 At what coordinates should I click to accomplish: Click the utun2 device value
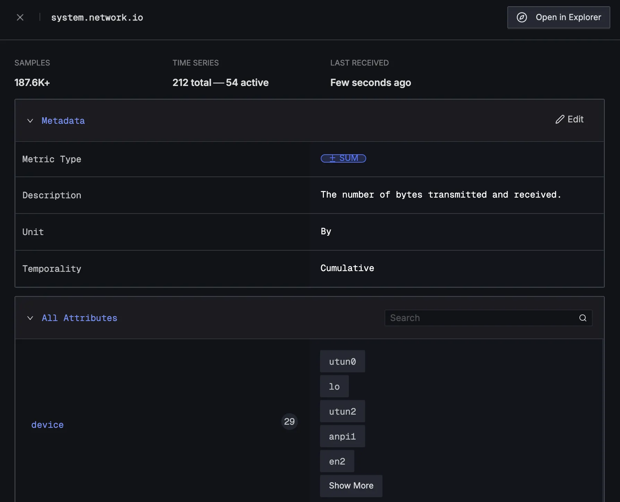pyautogui.click(x=342, y=411)
